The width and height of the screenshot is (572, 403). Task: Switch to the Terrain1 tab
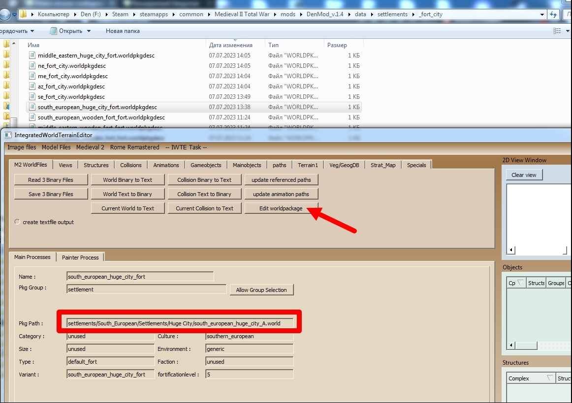click(x=308, y=165)
